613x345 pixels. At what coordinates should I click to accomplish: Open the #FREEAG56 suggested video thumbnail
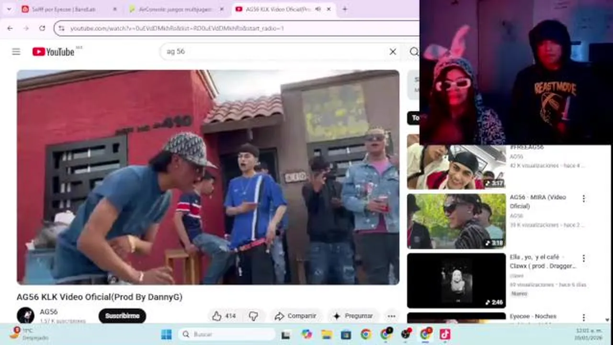(x=456, y=167)
